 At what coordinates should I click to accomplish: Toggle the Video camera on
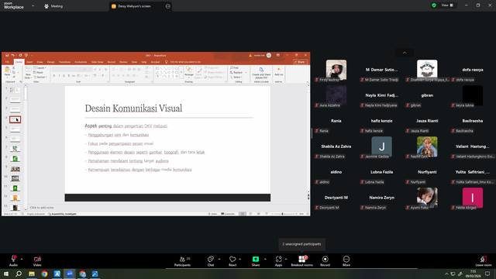(37, 261)
